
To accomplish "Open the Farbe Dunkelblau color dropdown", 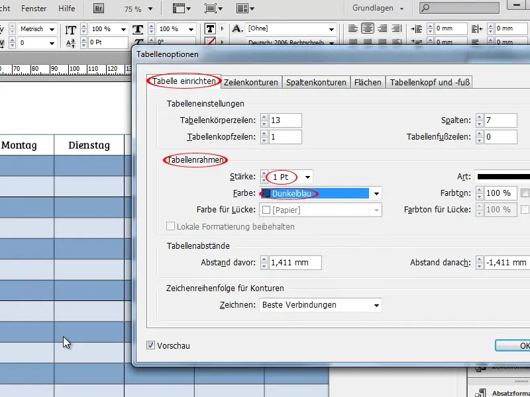I will (x=376, y=193).
